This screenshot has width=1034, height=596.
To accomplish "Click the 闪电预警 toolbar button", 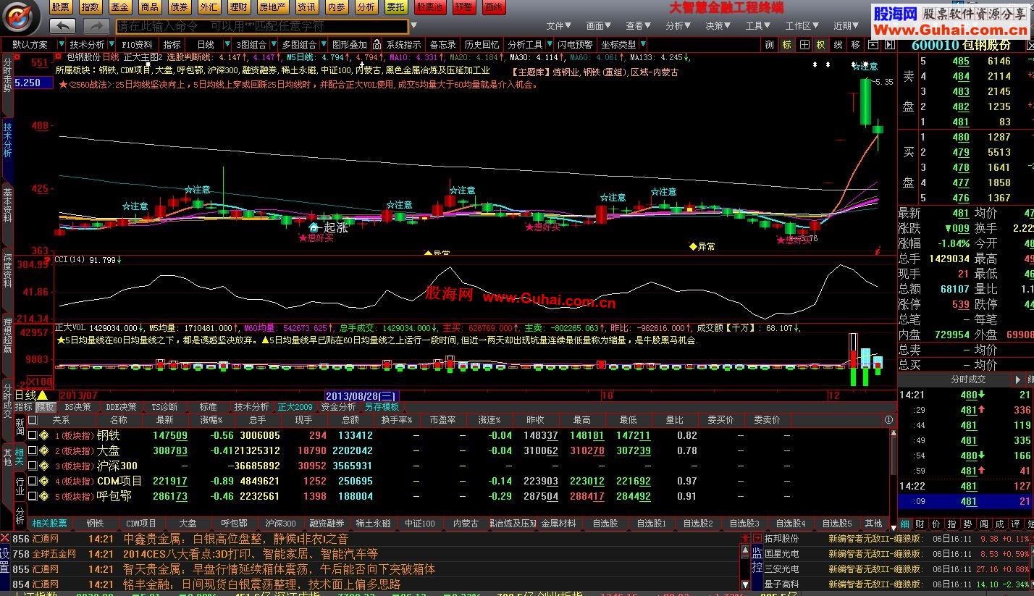I will [575, 45].
